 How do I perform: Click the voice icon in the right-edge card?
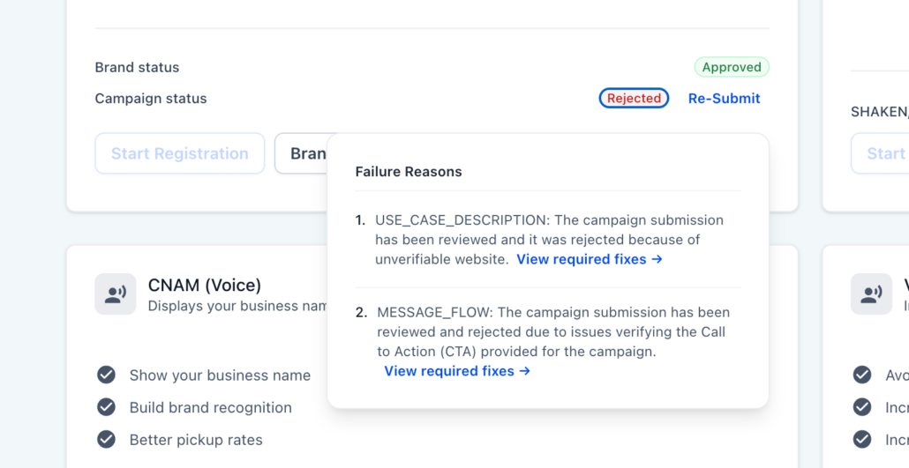(871, 294)
